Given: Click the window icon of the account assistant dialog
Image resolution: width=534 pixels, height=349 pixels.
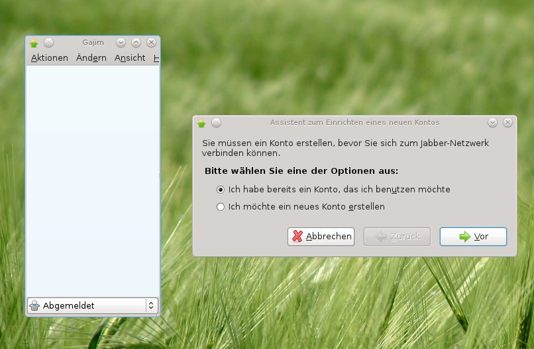Looking at the screenshot, I should pyautogui.click(x=201, y=123).
